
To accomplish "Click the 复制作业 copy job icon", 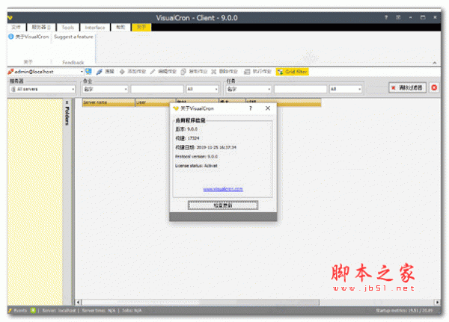I will coord(183,72).
